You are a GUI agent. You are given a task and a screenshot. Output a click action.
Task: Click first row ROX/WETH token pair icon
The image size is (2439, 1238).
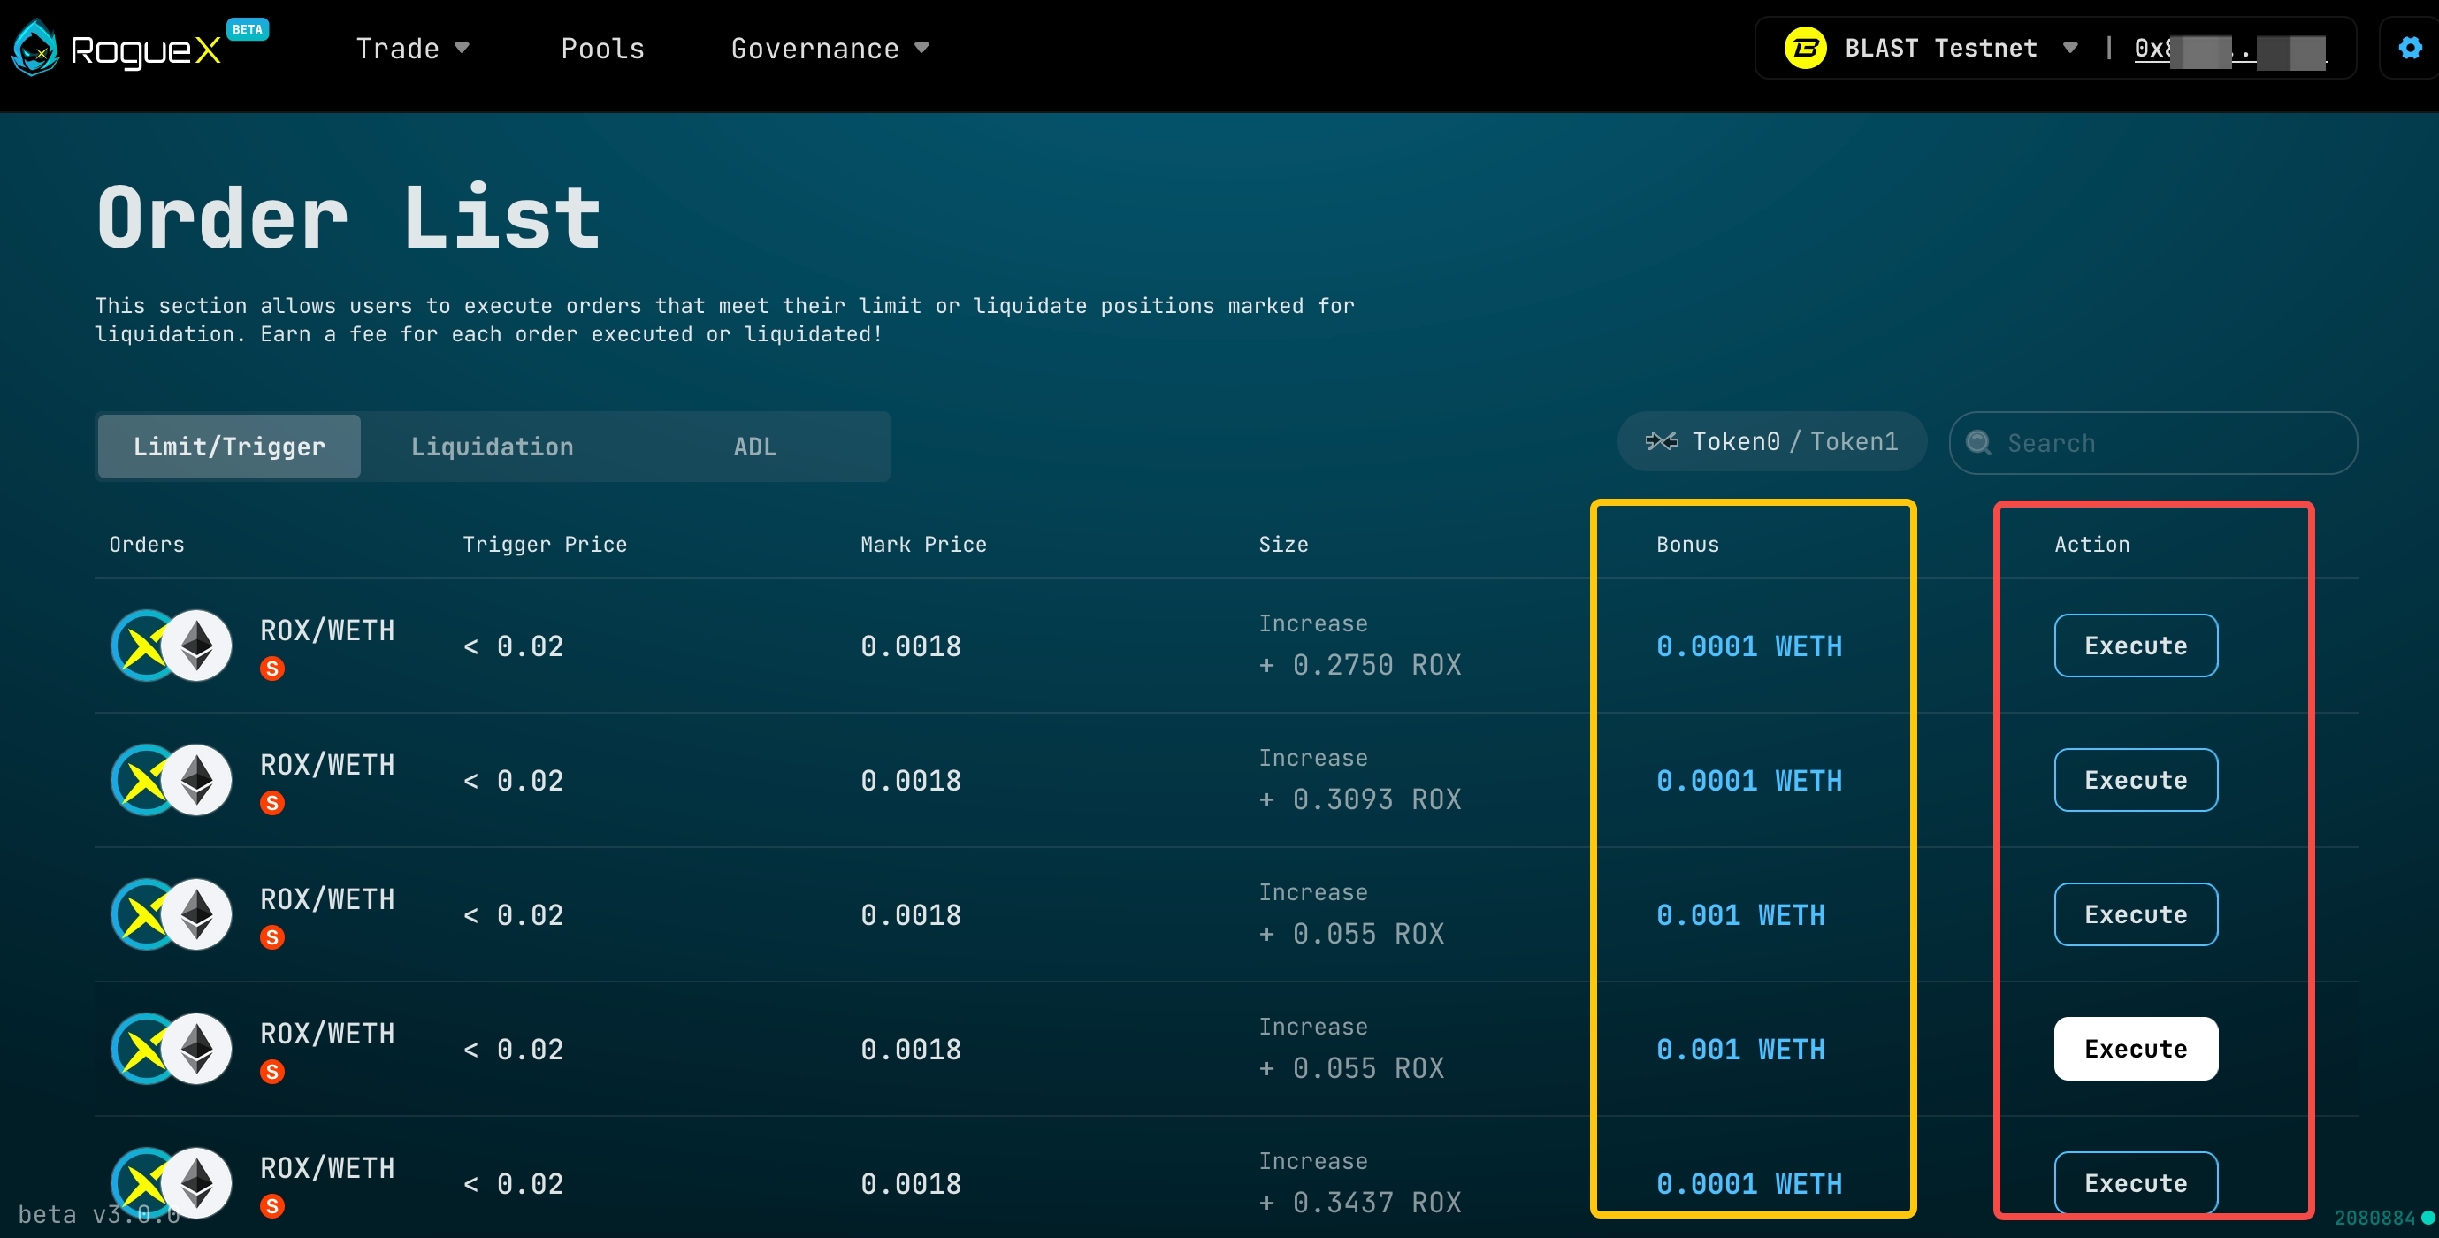(x=172, y=646)
